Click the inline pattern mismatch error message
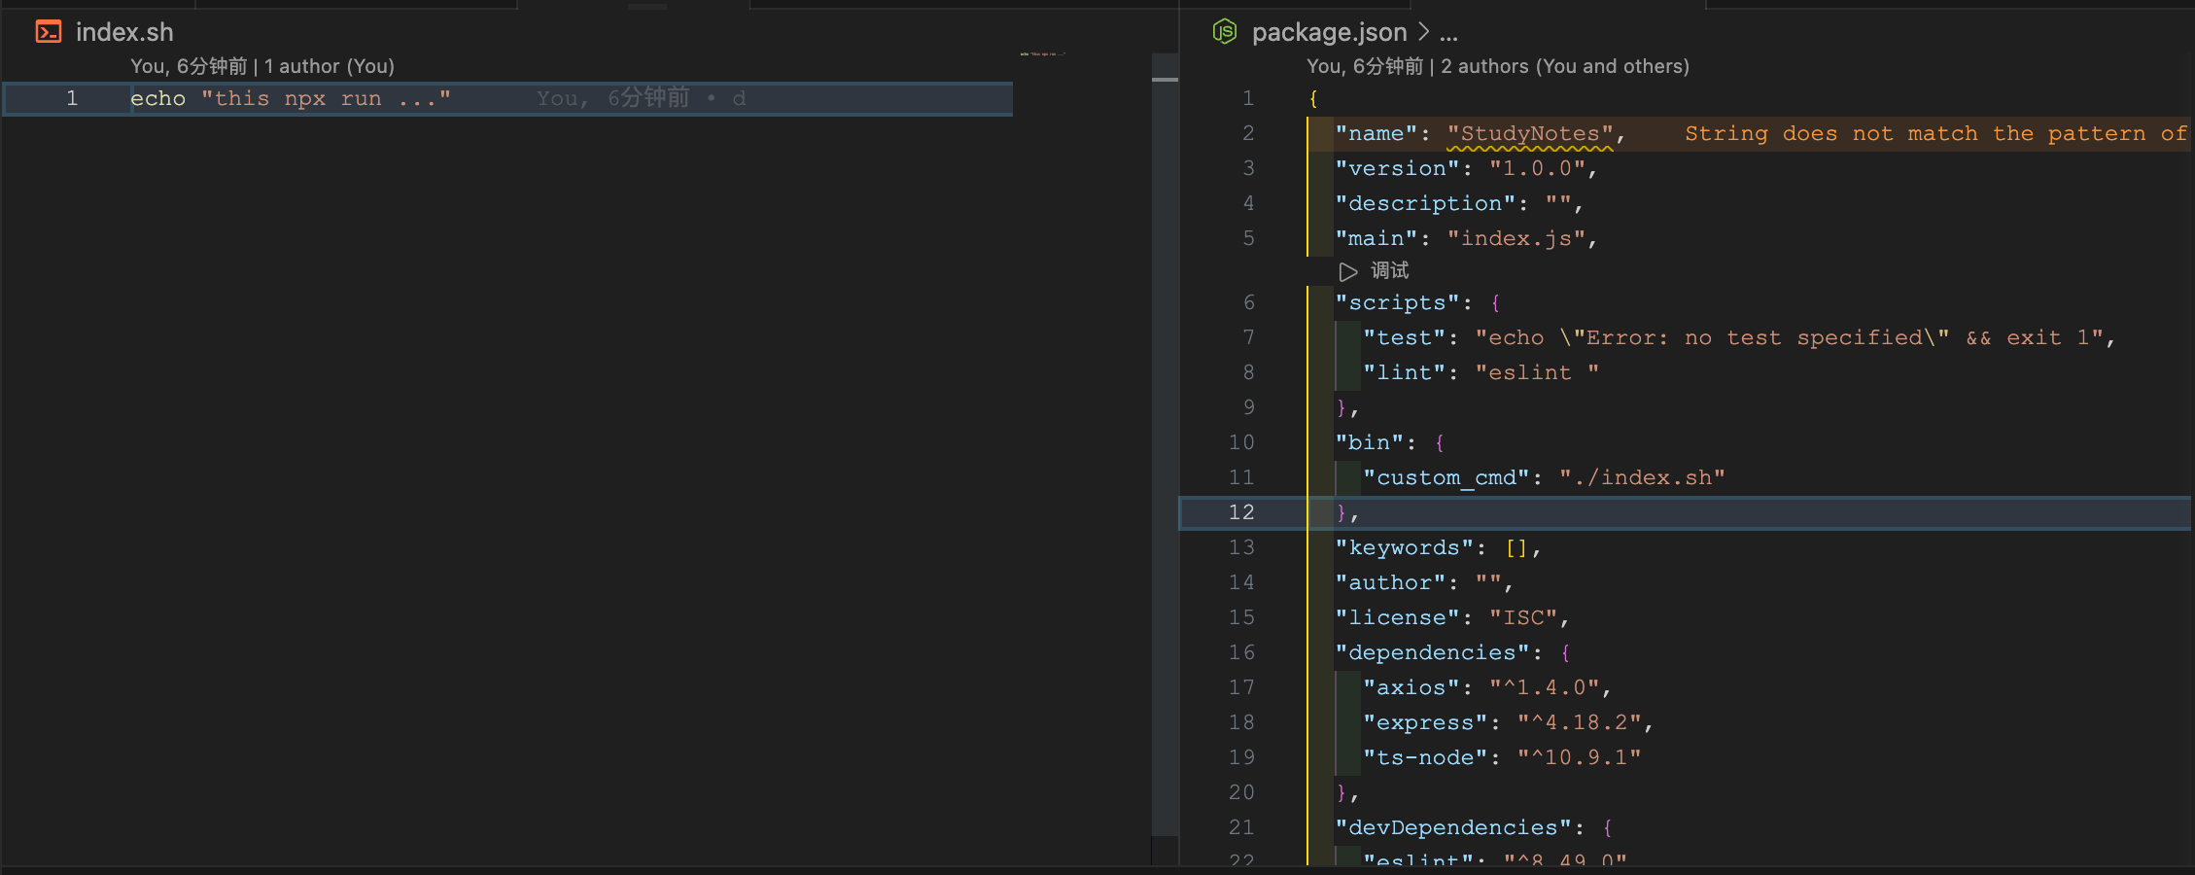2195x875 pixels. [x=1936, y=133]
